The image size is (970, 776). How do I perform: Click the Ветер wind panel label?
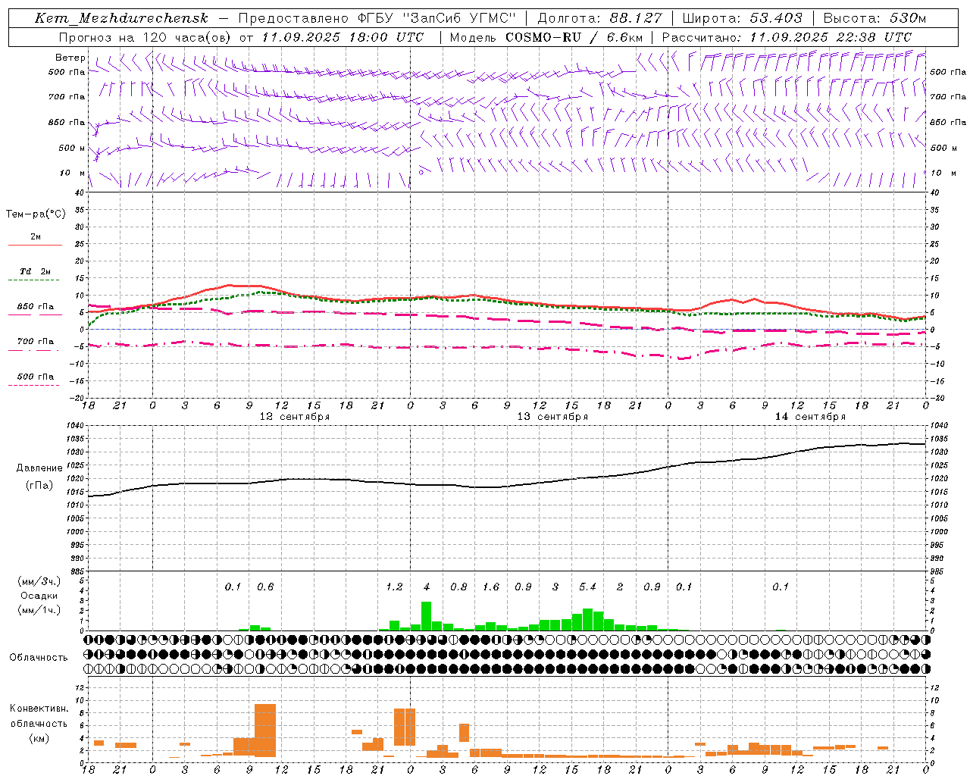click(x=70, y=58)
